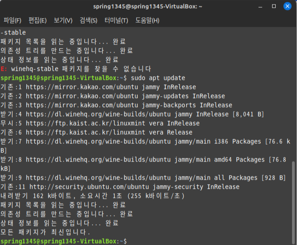
Task: Click the '무시:5' linuxmint vera InRelease line
Action: pyautogui.click(x=100, y=123)
